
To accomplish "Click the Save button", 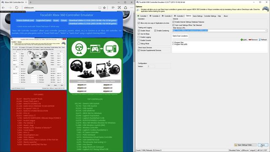I will click(263, 145).
